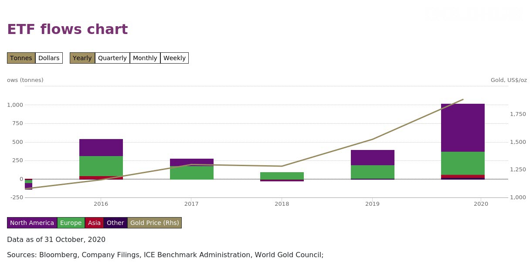This screenshot has width=530, height=262.
Task: Select the 2016 Europe green bar segment
Action: (x=101, y=166)
